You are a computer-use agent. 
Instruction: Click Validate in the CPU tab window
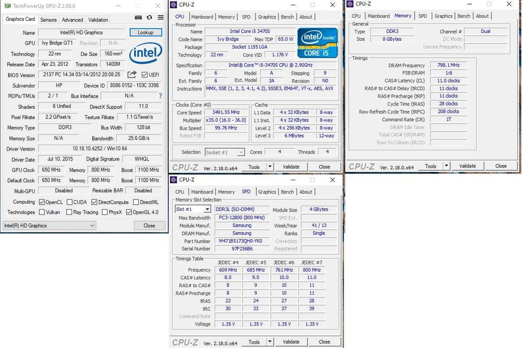[x=291, y=167]
